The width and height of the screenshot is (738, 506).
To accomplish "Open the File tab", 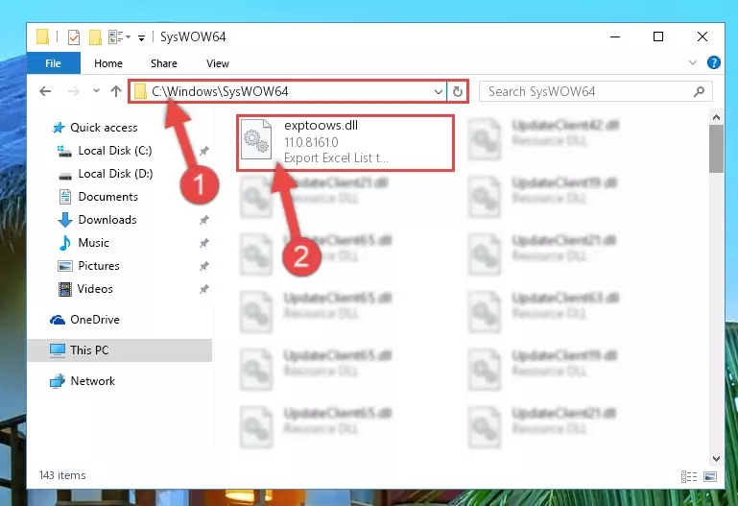I will (x=53, y=63).
